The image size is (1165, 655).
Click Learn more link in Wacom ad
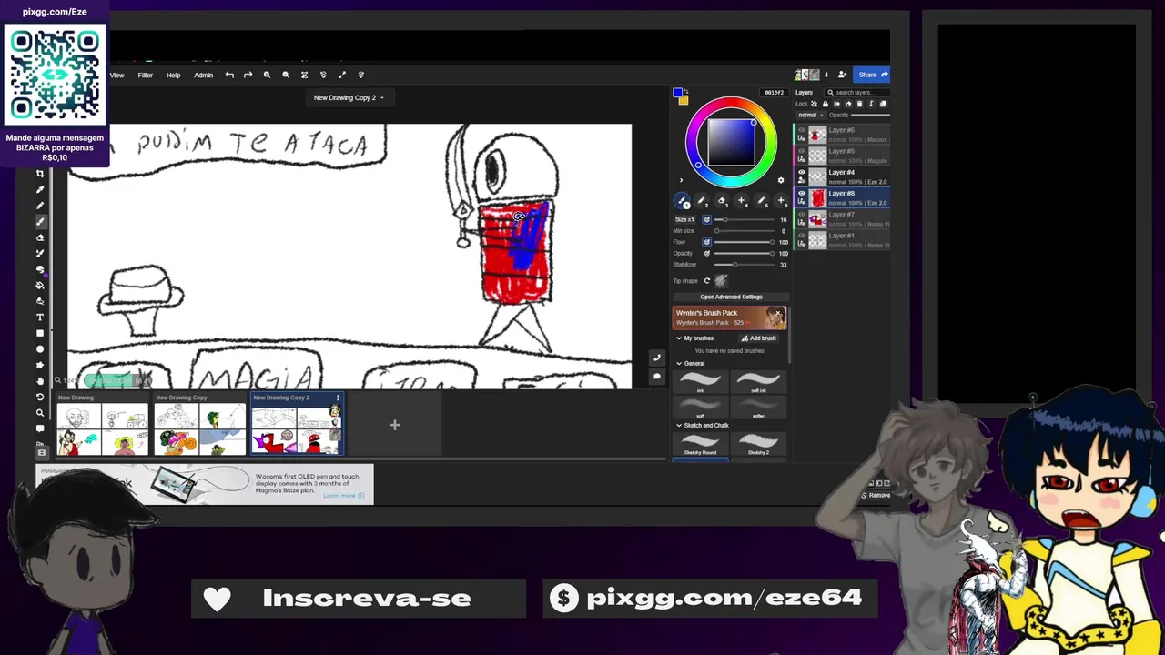pyautogui.click(x=343, y=496)
